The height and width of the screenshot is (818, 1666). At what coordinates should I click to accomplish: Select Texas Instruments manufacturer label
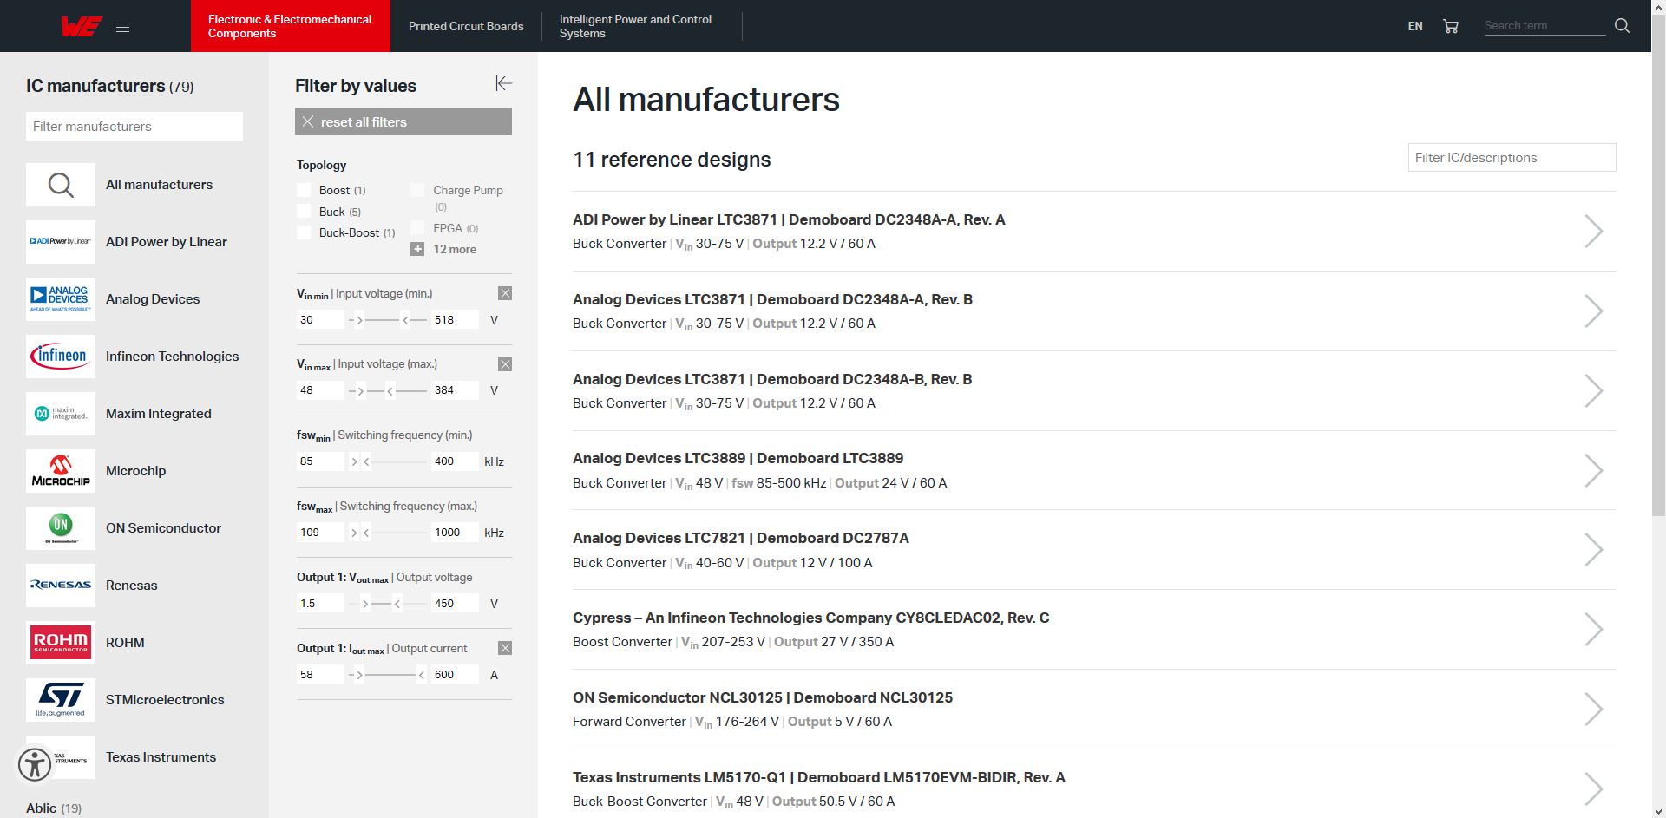[161, 757]
